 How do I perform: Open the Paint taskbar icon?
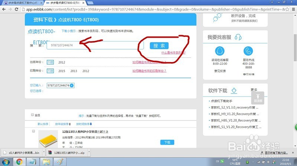pyautogui.click(x=60, y=162)
